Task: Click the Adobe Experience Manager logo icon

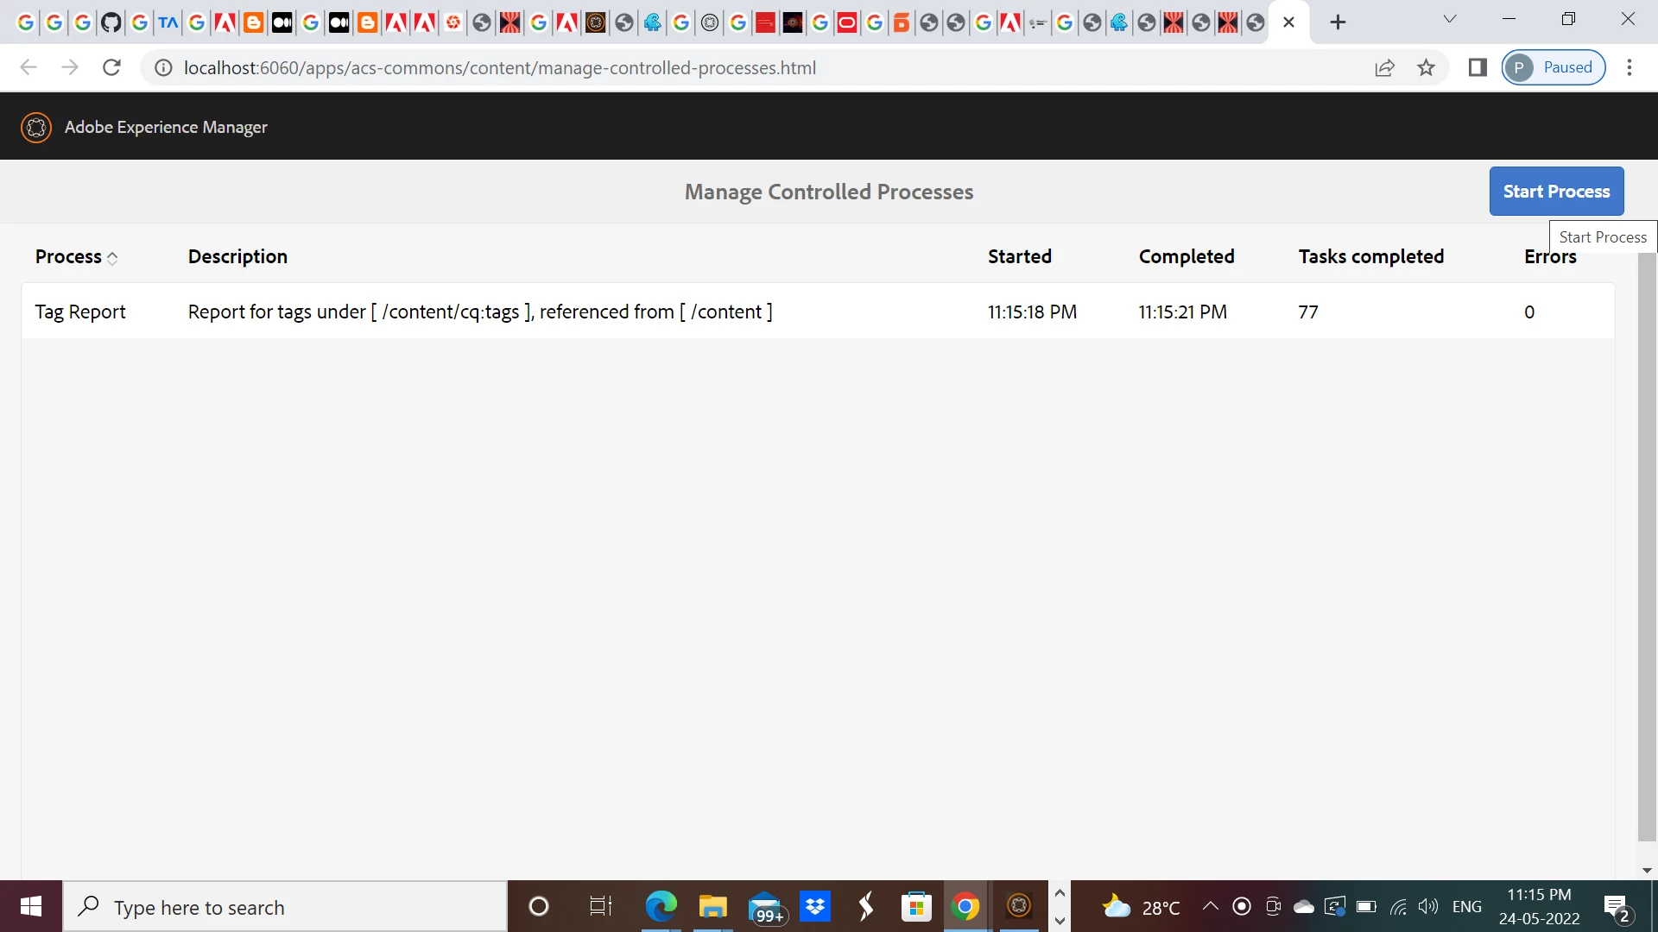Action: tap(36, 127)
